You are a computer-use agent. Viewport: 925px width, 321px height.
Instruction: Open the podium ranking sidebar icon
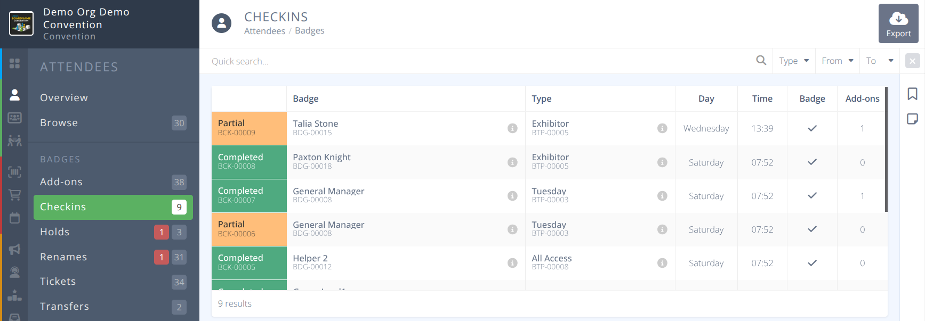tap(15, 295)
